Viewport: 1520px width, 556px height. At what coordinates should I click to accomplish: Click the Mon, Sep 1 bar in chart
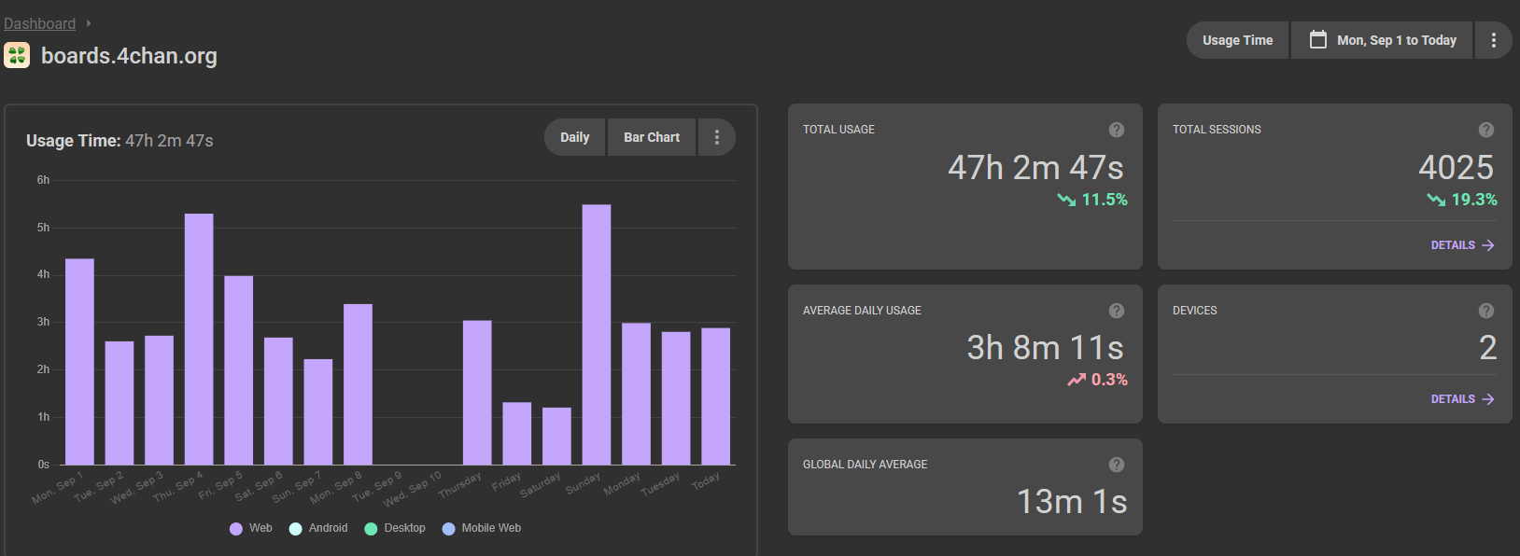tap(79, 362)
